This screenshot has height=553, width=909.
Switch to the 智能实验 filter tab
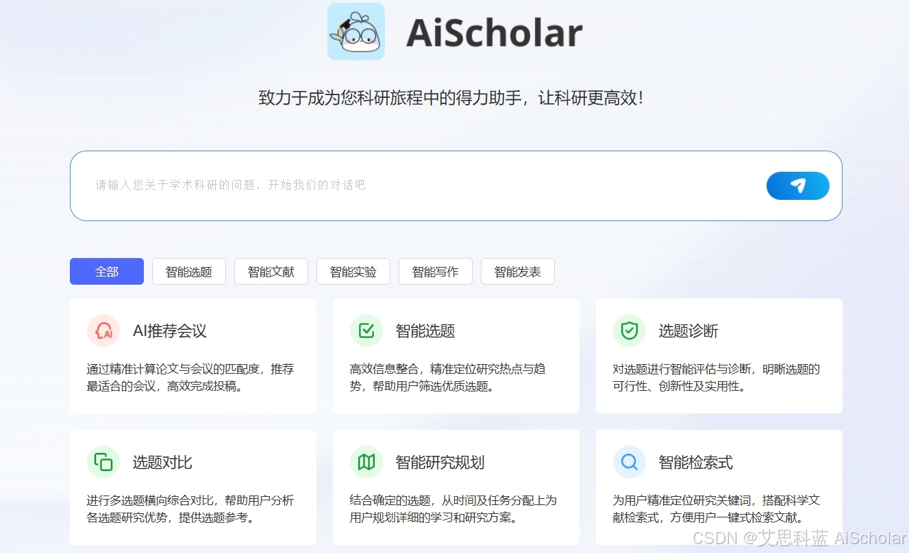tap(353, 272)
